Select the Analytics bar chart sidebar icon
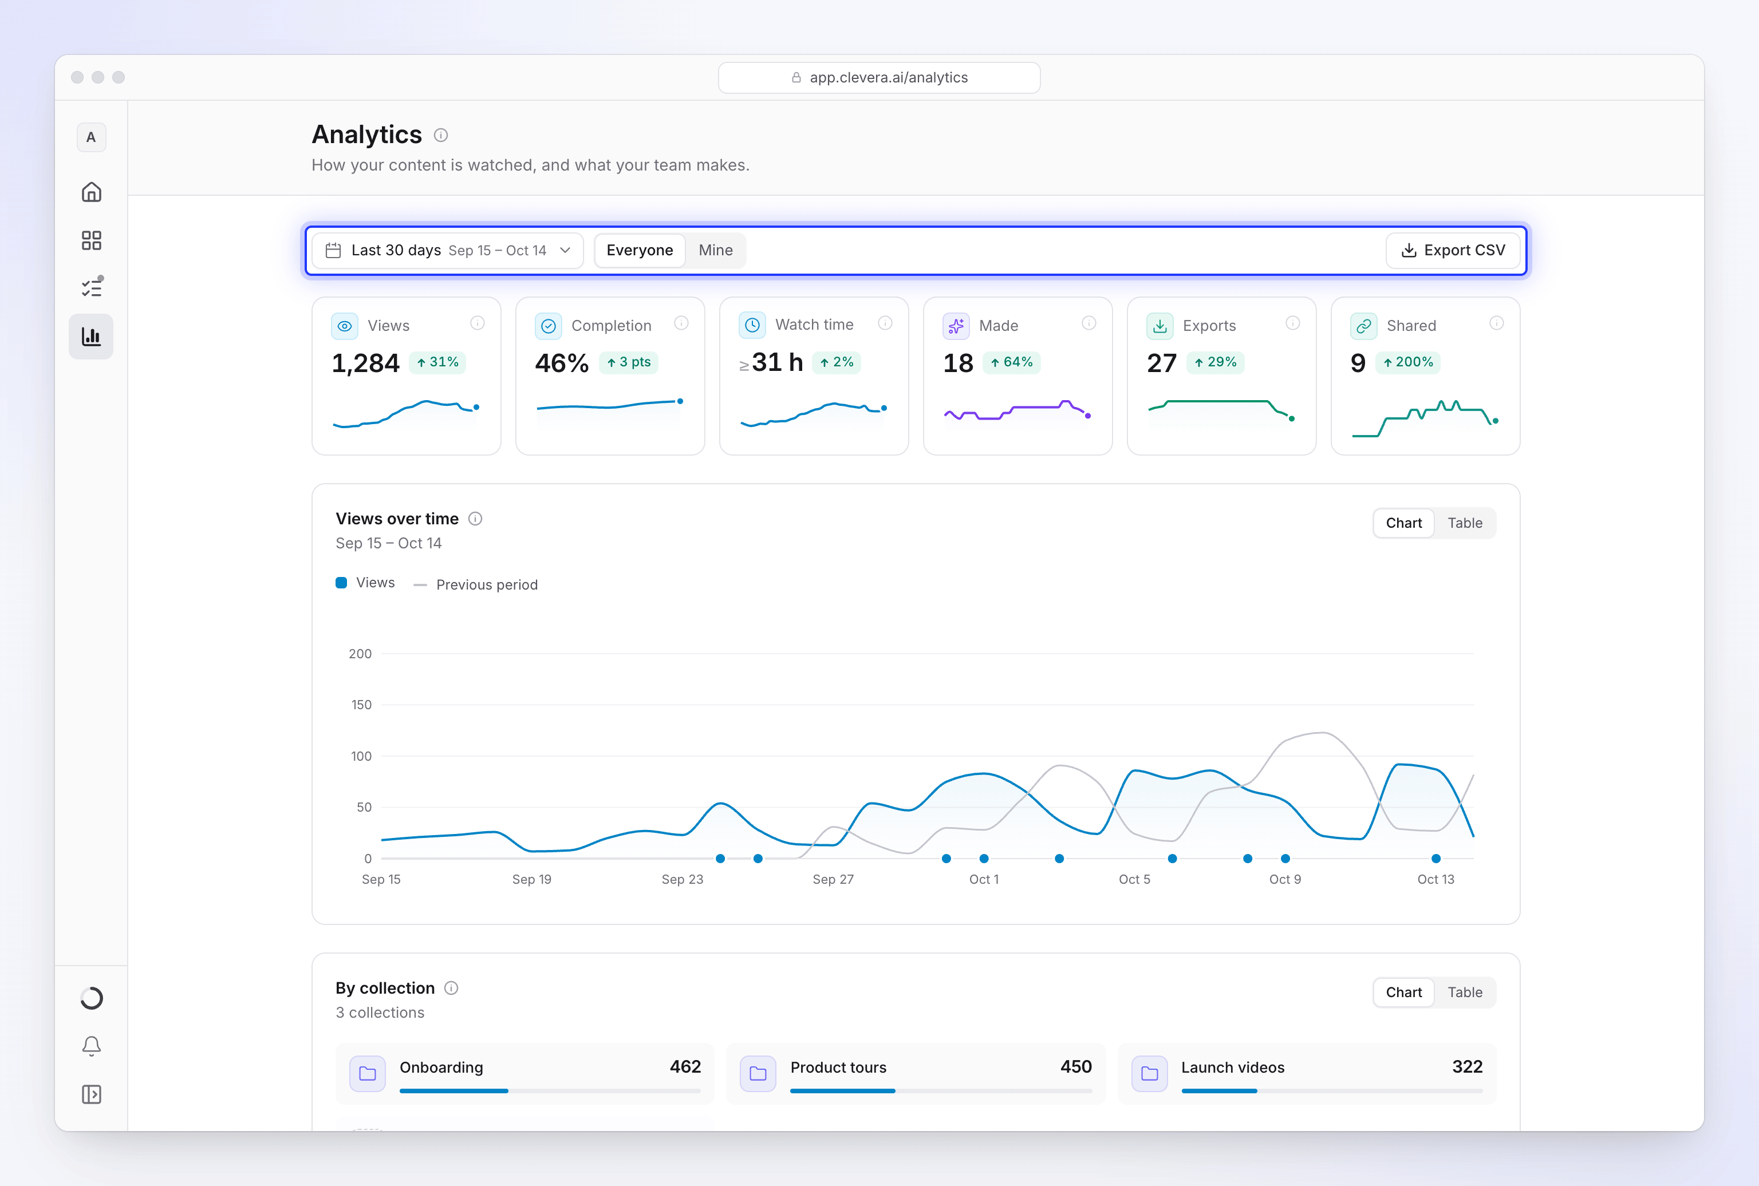The image size is (1759, 1186). tap(92, 337)
